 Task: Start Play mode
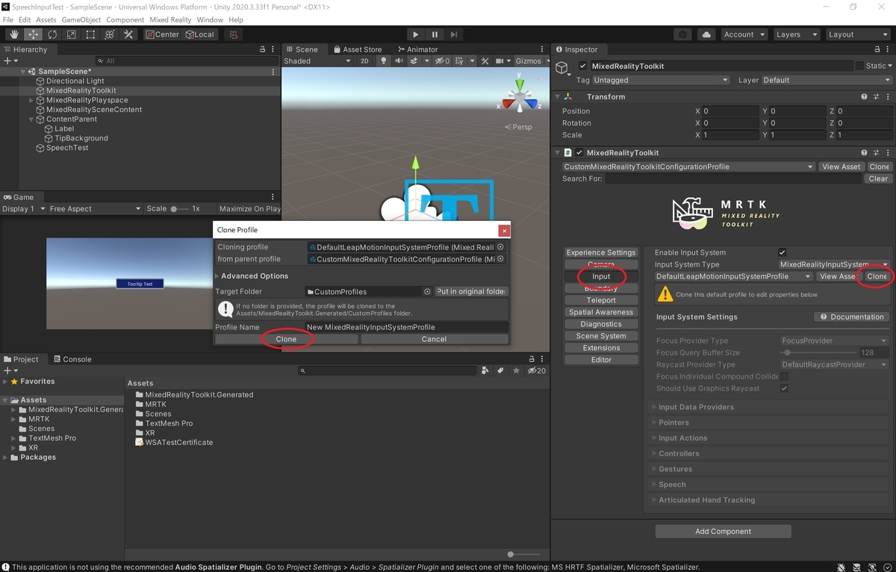coord(416,34)
